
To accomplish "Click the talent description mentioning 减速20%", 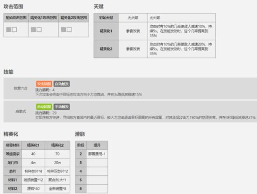I will [x=182, y=49].
